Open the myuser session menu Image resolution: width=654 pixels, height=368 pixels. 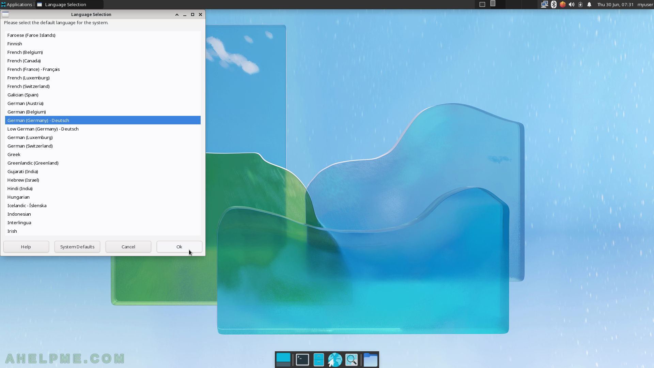[645, 4]
